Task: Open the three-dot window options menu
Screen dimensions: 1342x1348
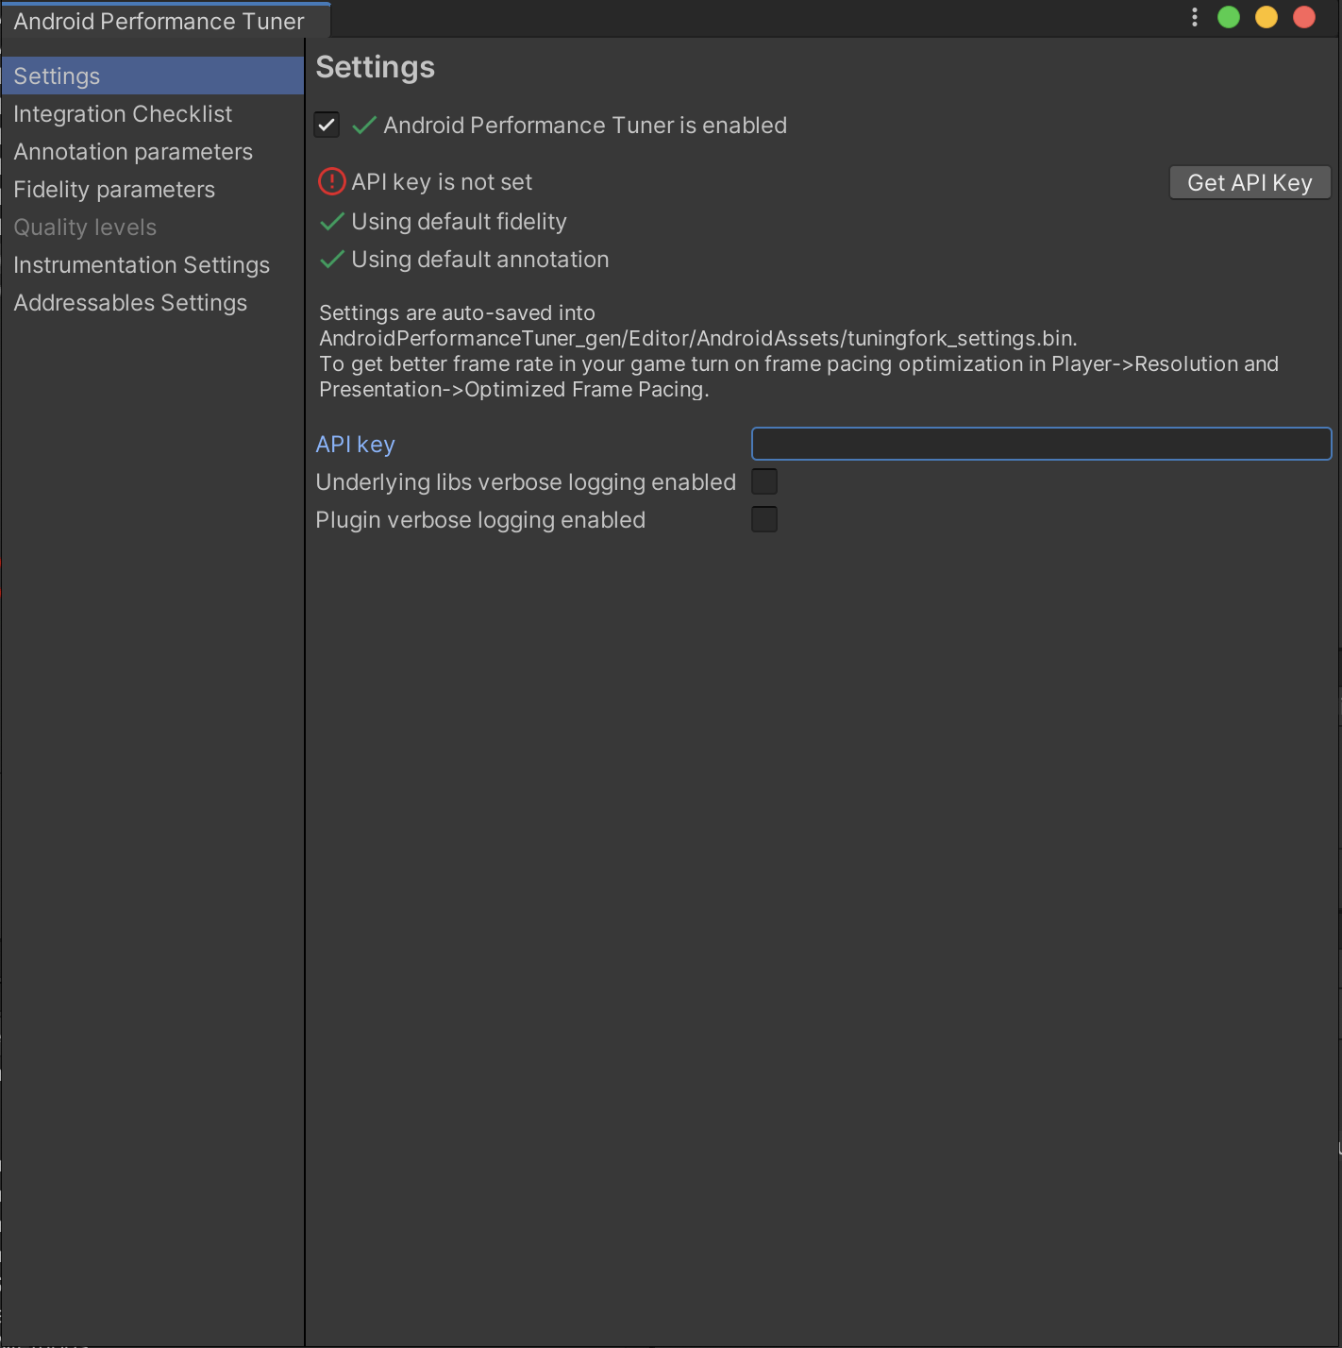Action: 1195,18
